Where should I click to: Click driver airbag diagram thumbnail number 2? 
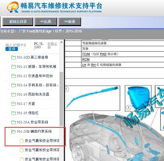(x=138, y=98)
